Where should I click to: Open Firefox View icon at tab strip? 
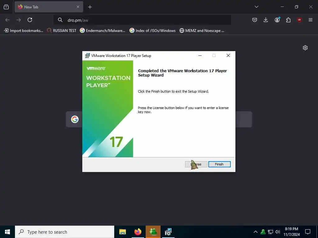[x=6, y=7]
